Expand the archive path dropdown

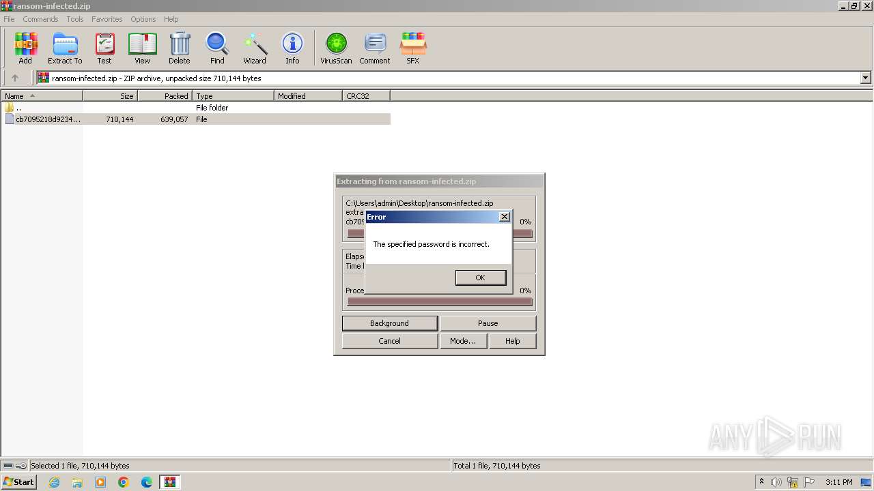pyautogui.click(x=866, y=78)
